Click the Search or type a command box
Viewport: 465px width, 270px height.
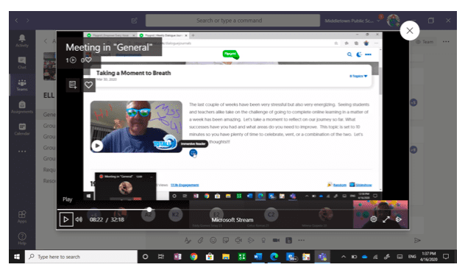pos(232,21)
